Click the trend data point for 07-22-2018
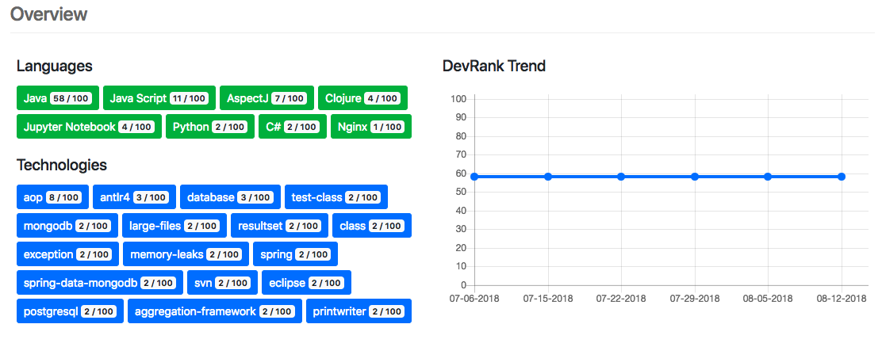The width and height of the screenshot is (882, 347). point(621,177)
